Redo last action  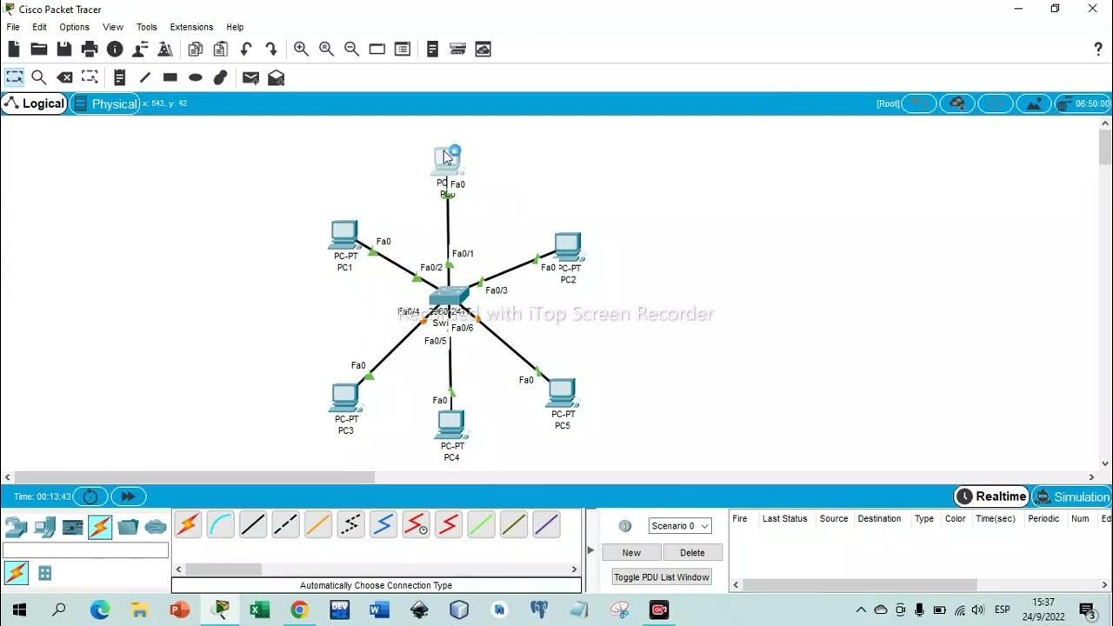coord(271,50)
